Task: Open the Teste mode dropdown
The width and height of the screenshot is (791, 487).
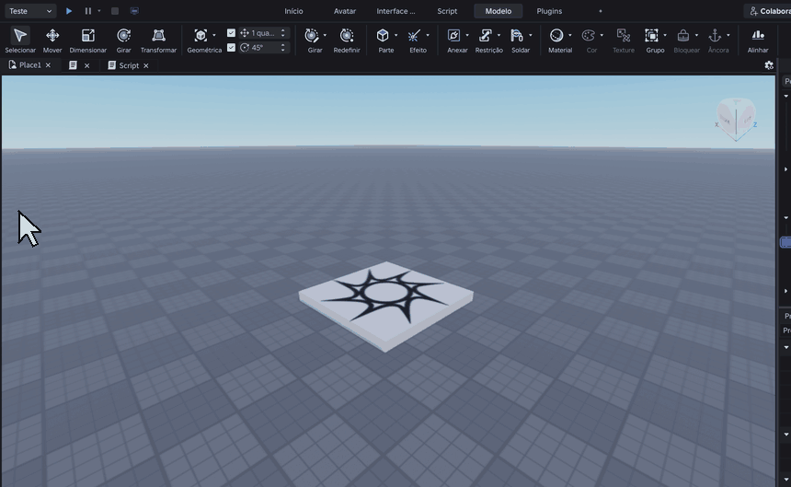Action: tap(30, 11)
